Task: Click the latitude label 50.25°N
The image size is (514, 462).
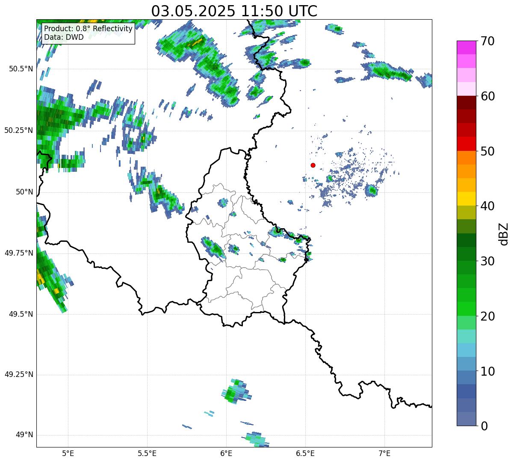Action: [19, 130]
